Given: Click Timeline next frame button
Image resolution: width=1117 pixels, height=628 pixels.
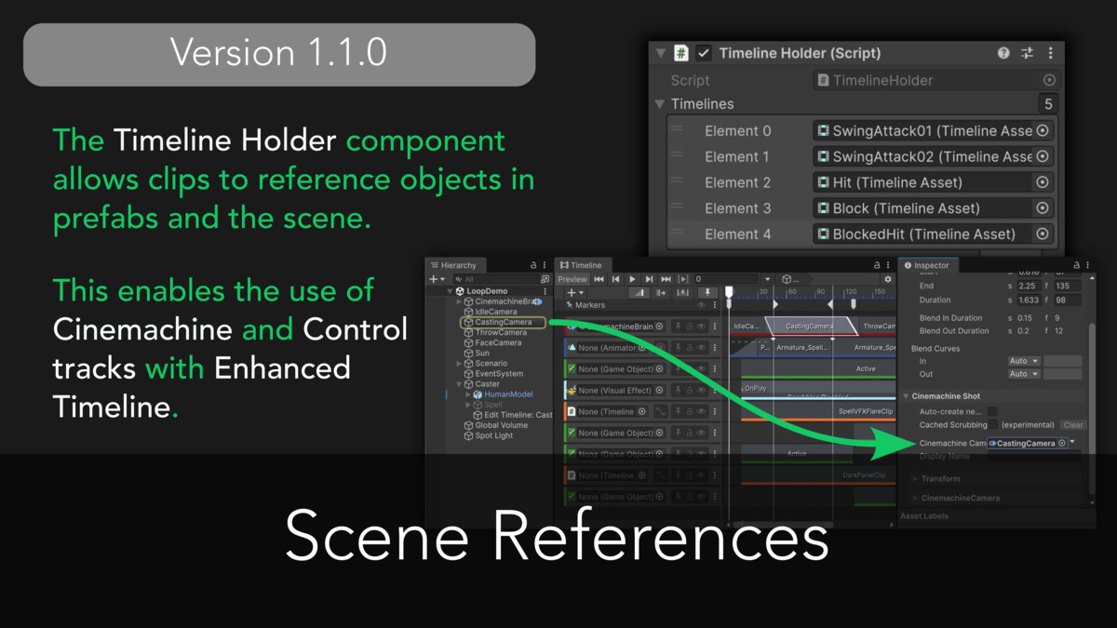Looking at the screenshot, I should pyautogui.click(x=649, y=279).
